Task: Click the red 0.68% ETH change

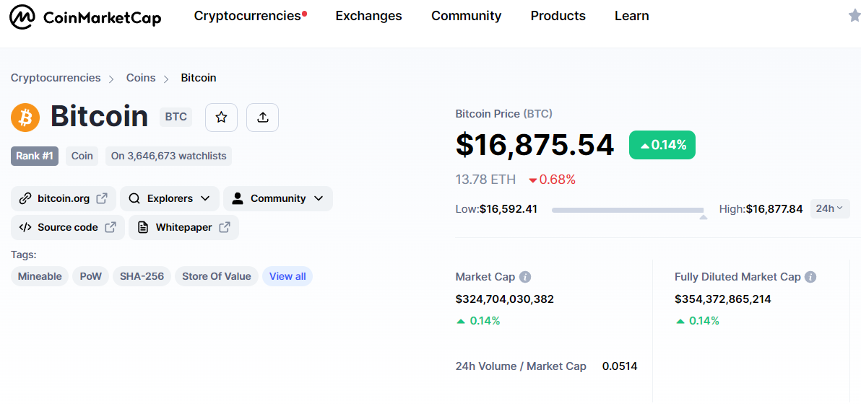Action: (x=552, y=179)
